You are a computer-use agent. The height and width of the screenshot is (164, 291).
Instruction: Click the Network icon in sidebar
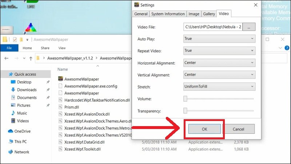[11, 152]
